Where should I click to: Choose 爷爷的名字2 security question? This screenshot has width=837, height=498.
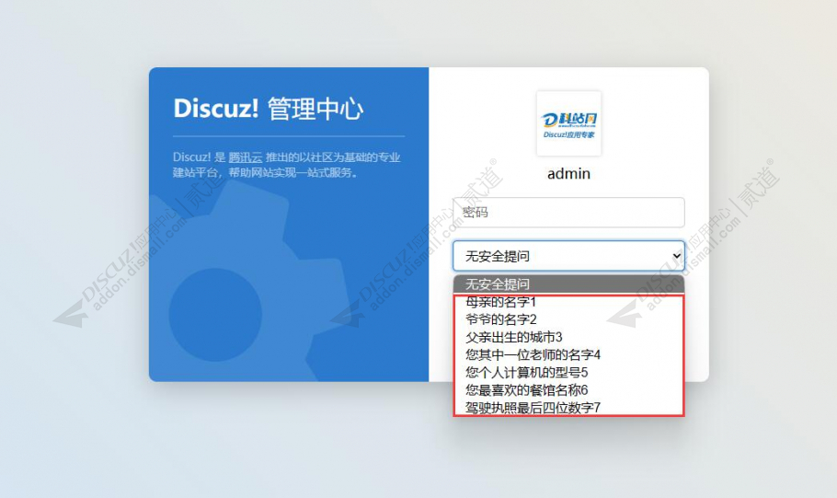click(x=568, y=319)
